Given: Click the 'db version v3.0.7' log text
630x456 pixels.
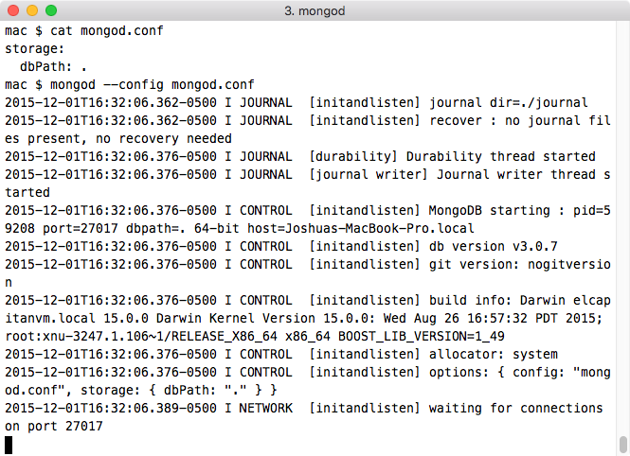Looking at the screenshot, I should tap(494, 246).
